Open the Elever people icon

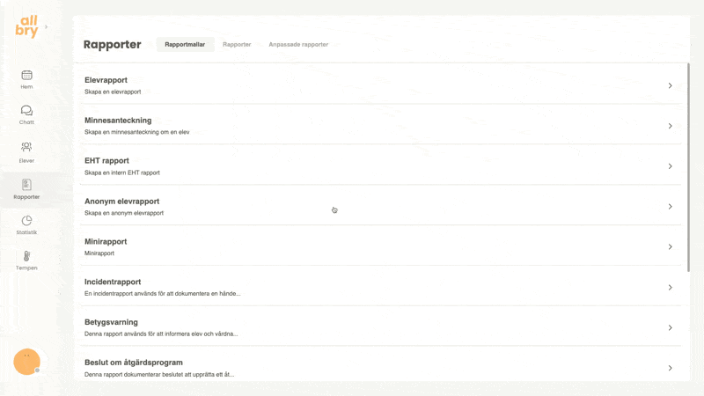[x=26, y=147]
